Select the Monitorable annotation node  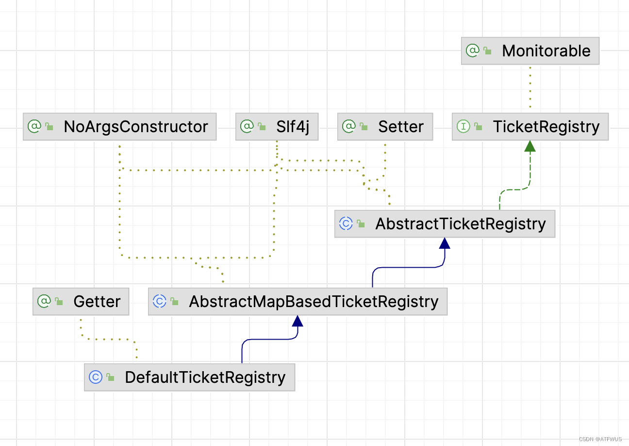tap(530, 51)
